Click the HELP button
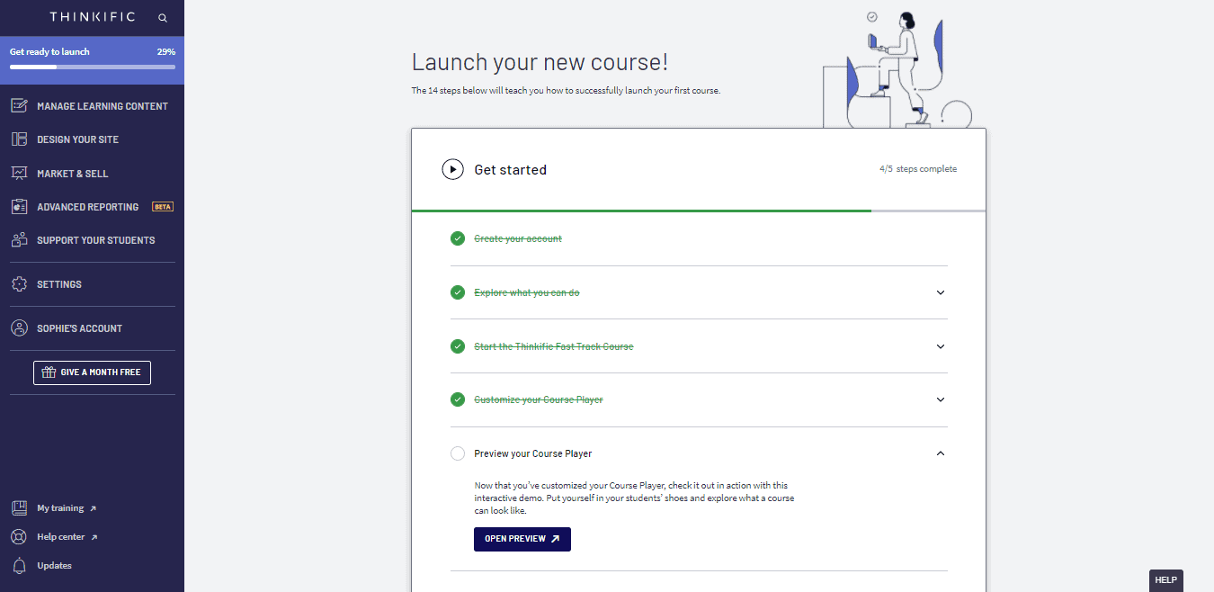 click(x=1166, y=580)
